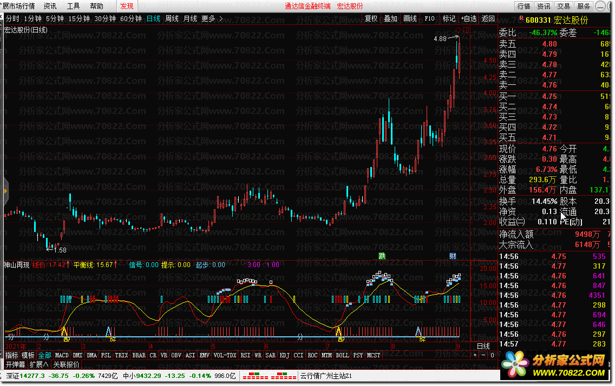Click the first red-green market bar indicator
The width and height of the screenshot is (615, 386).
256,376
